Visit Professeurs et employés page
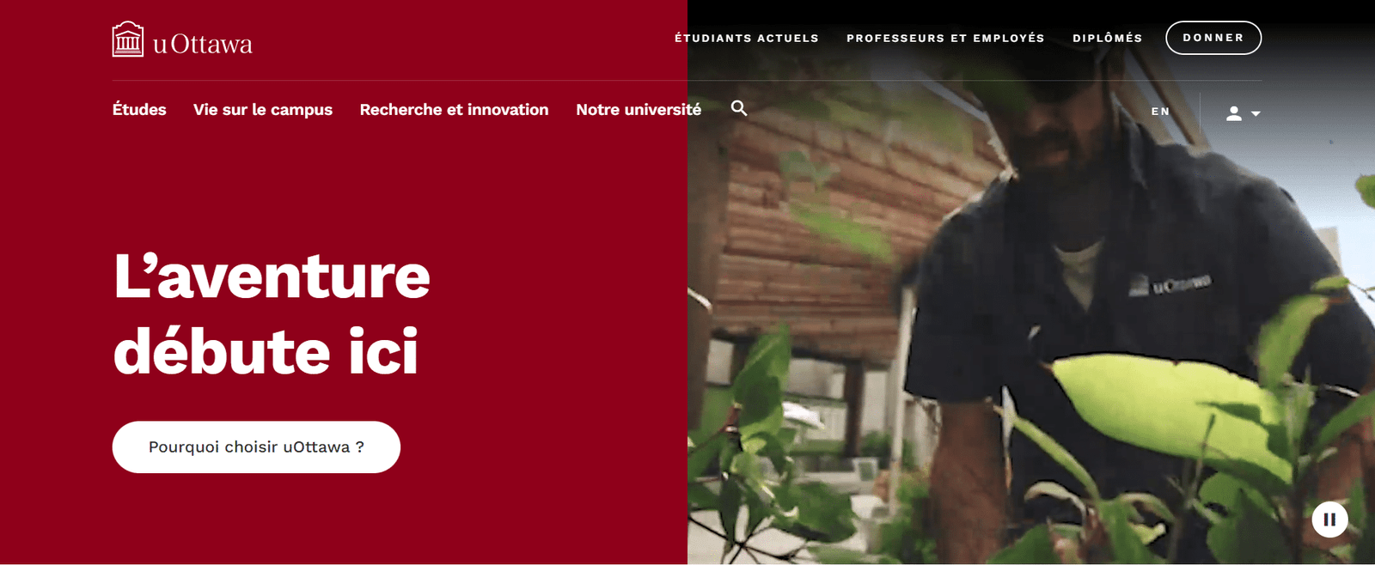This screenshot has height=565, width=1375. point(945,38)
